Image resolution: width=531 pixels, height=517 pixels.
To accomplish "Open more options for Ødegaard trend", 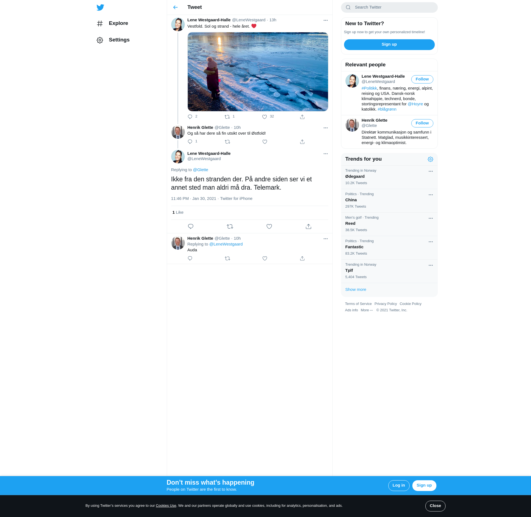I will [x=431, y=171].
